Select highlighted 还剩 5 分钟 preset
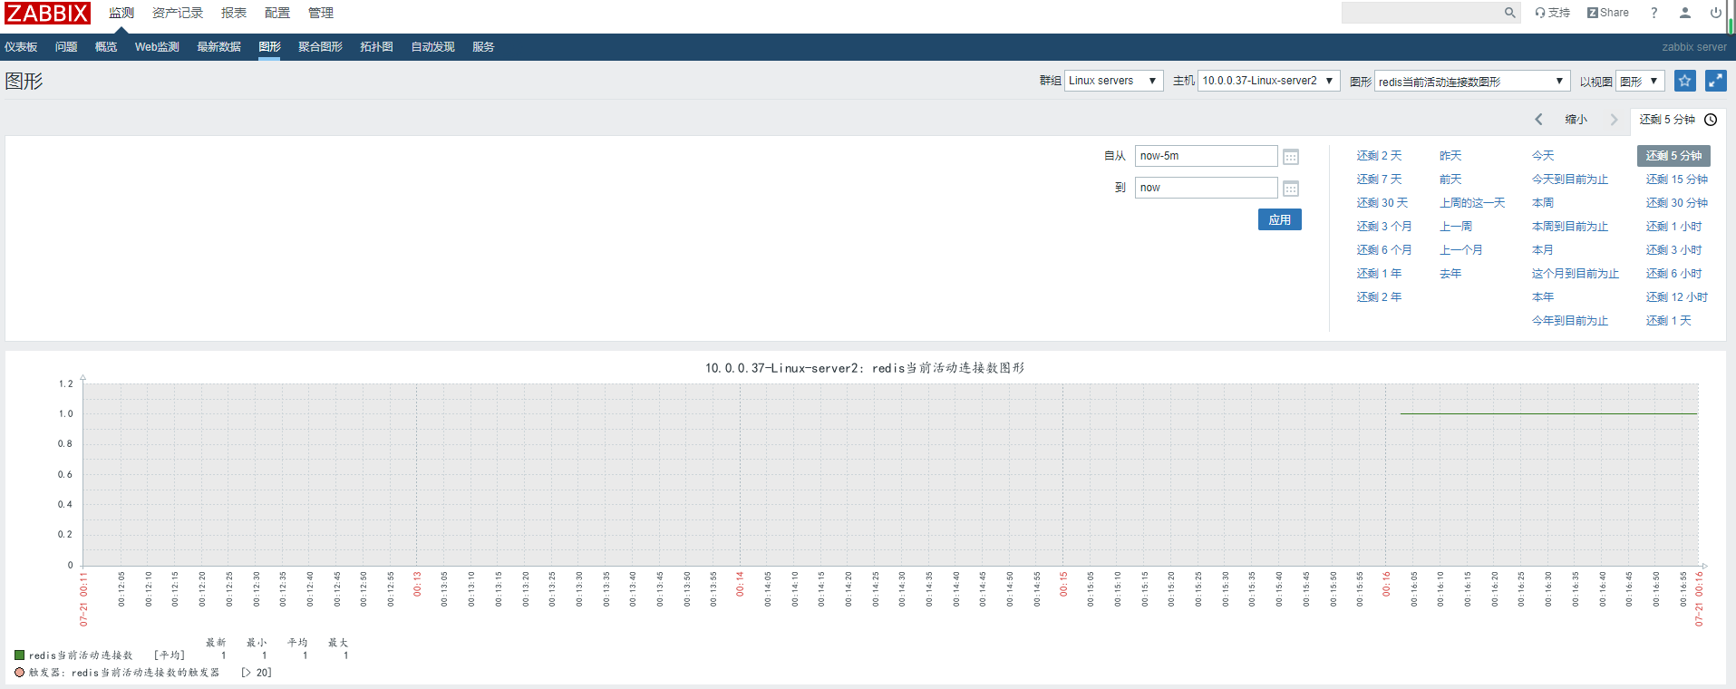The image size is (1736, 689). 1673,156
